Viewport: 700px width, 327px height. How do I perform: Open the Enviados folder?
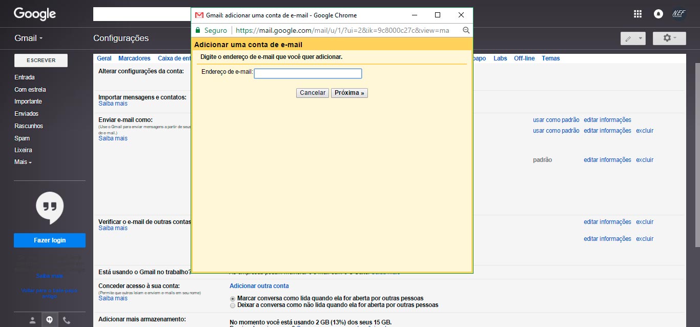(x=27, y=114)
